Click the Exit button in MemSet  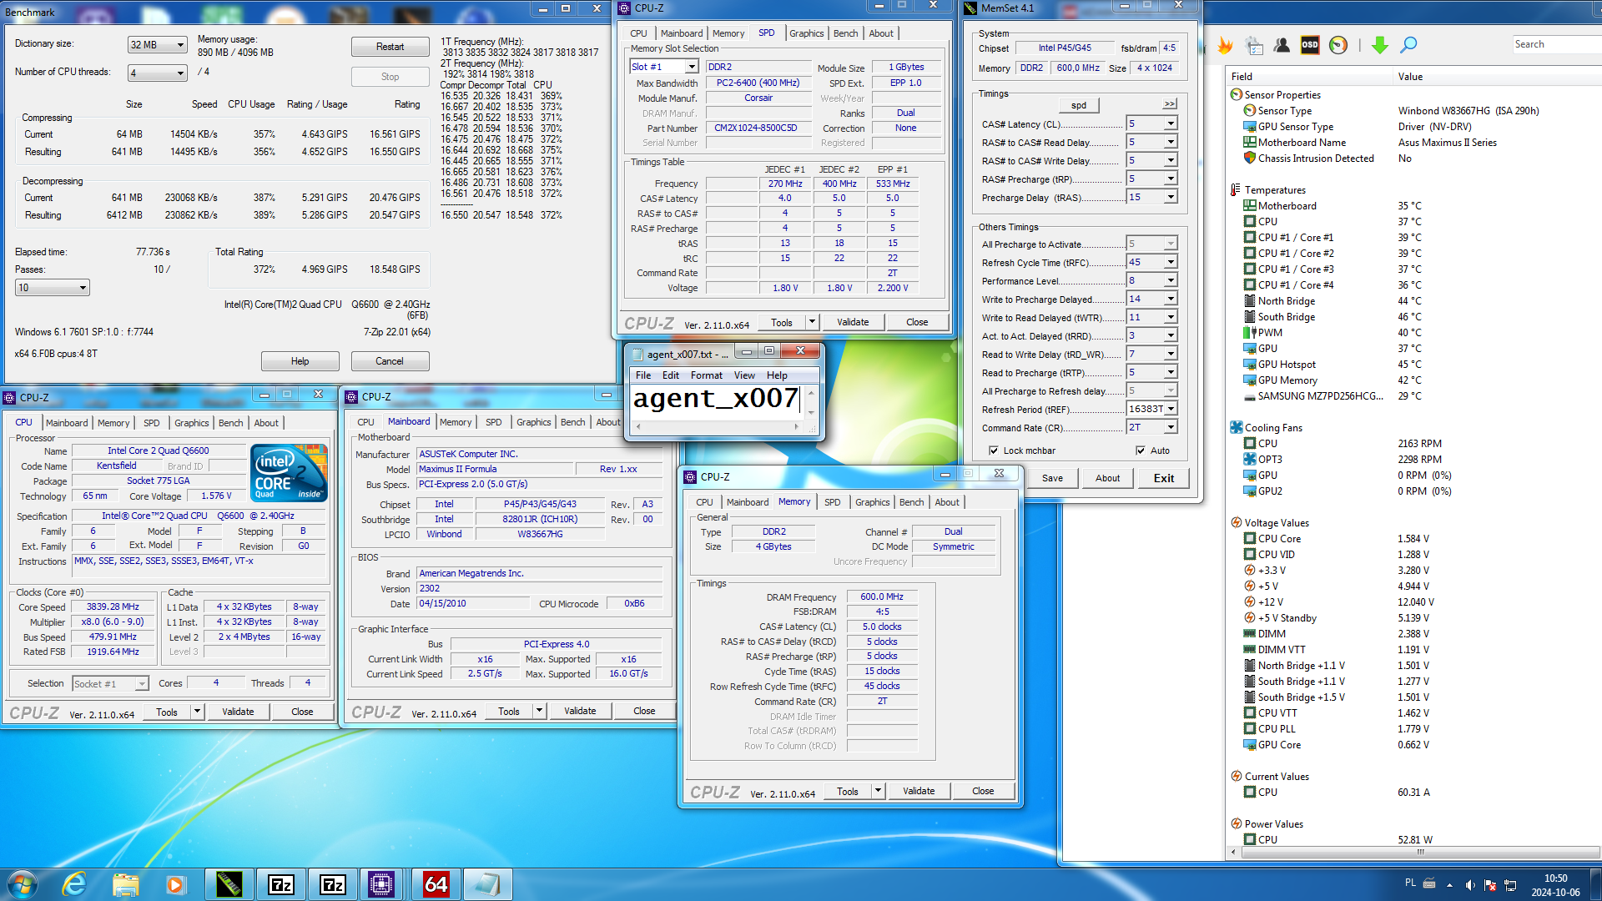[x=1164, y=478]
